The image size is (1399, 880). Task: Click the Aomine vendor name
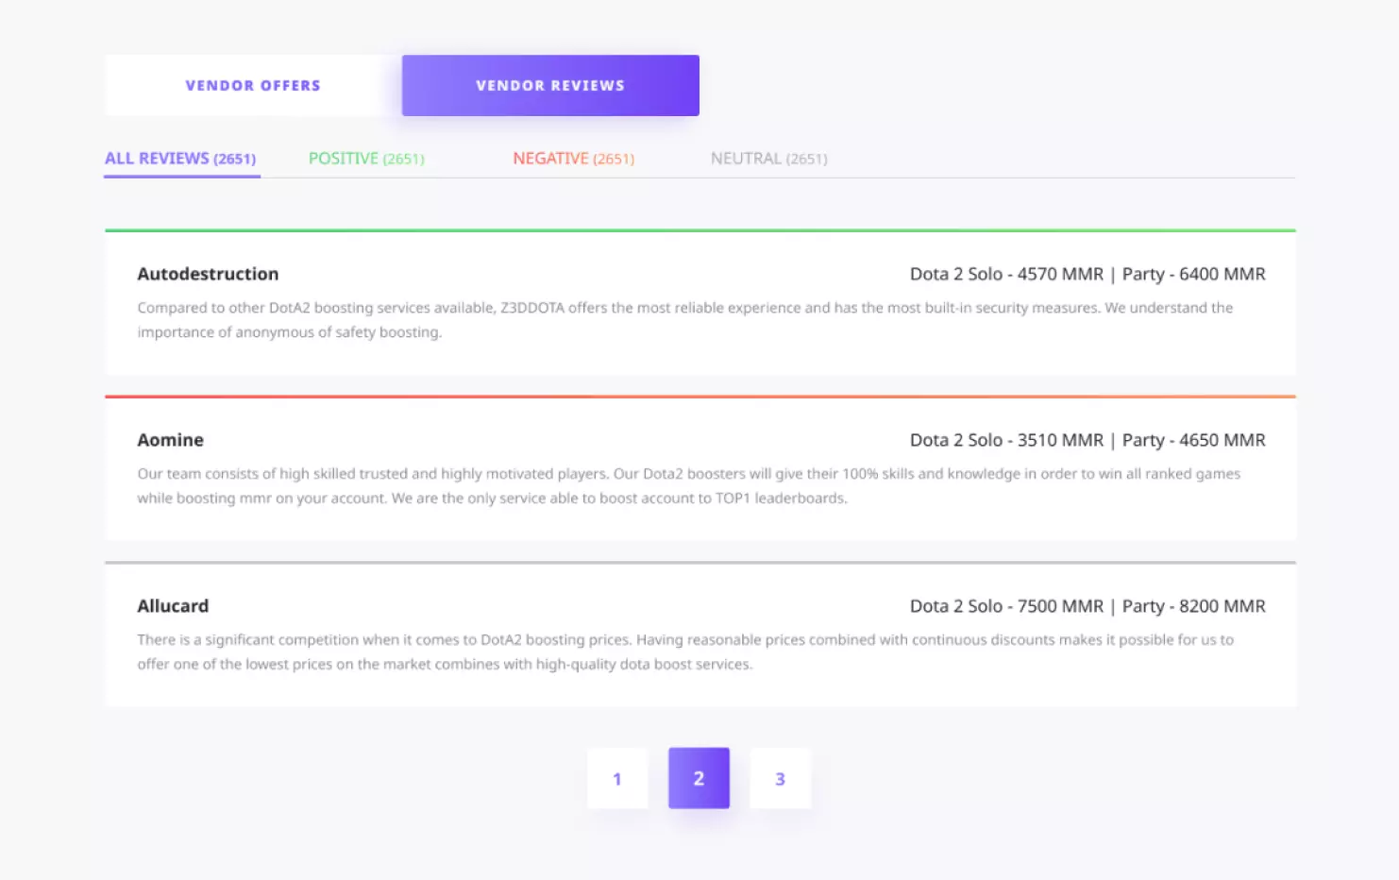click(x=171, y=439)
